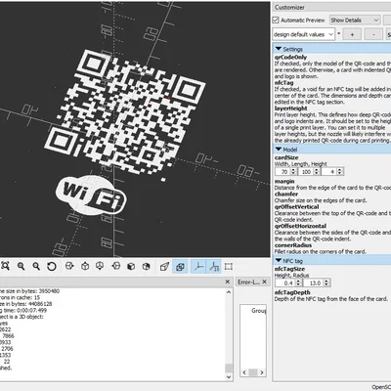Click the Error-Log horizontal scrollbar left arrow
Viewport: 391px width, 391px height.
244,372
